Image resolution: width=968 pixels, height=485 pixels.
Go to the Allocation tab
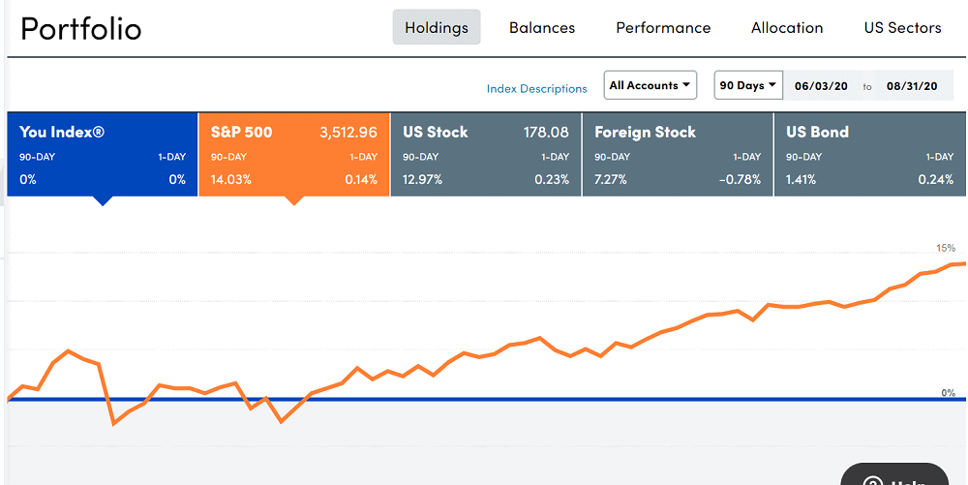click(x=787, y=28)
